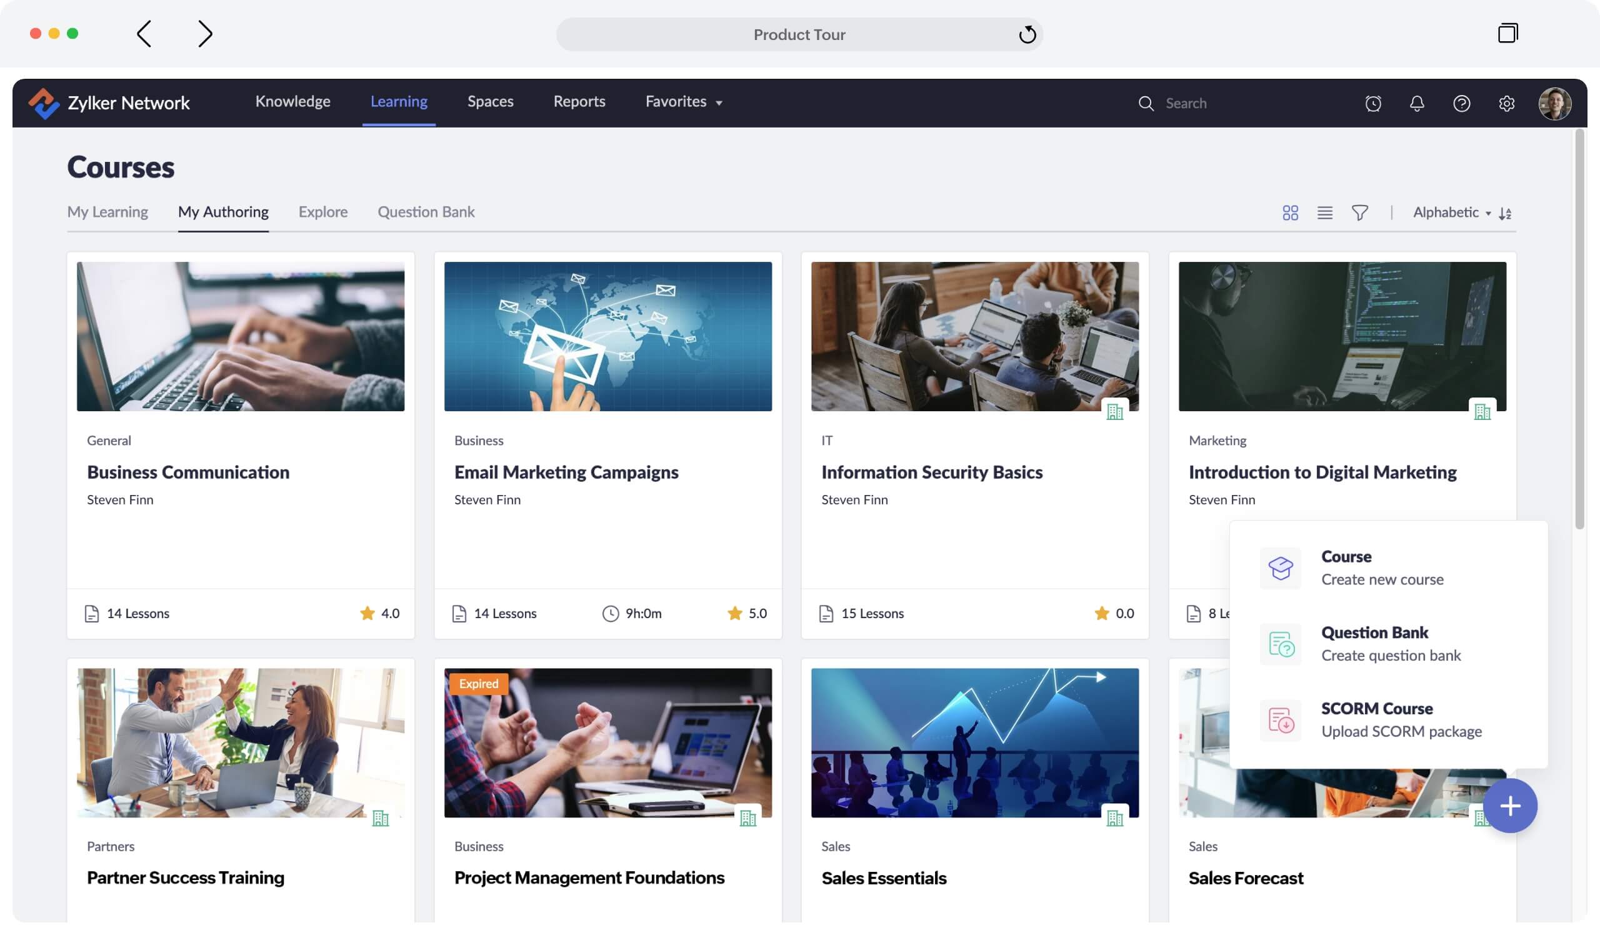
Task: Expand the Favorites navigation dropdown
Action: pos(683,101)
